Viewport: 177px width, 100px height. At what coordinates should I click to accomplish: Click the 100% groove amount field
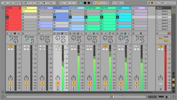point(38,3)
